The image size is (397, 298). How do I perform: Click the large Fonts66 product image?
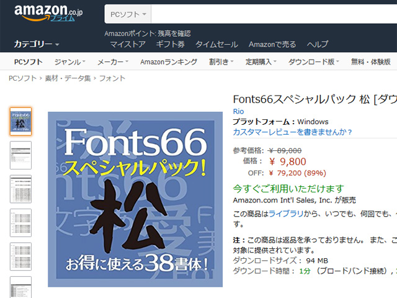pyautogui.click(x=135, y=199)
